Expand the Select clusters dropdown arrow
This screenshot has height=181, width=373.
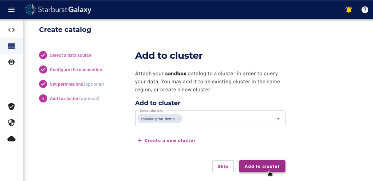[278, 119]
